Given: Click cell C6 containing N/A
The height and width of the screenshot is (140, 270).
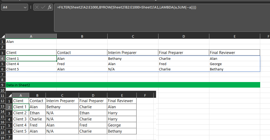Looking at the screenshot, I should tap(133, 69).
